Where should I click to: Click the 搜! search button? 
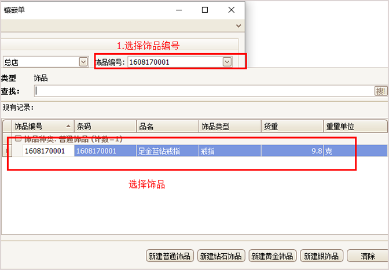(380, 91)
